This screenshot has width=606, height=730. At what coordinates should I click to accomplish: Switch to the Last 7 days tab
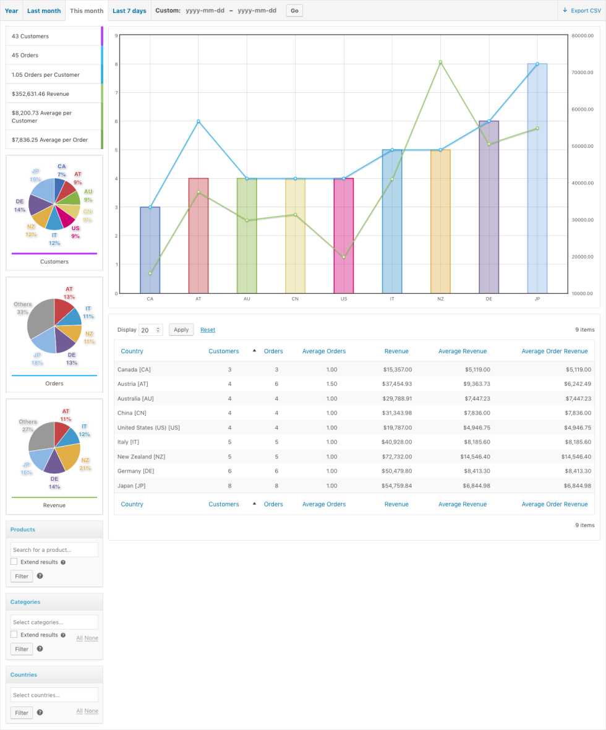(130, 10)
